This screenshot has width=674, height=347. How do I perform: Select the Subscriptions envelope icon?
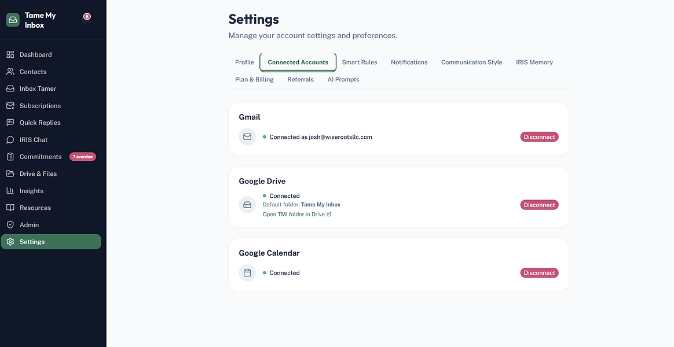(x=10, y=106)
